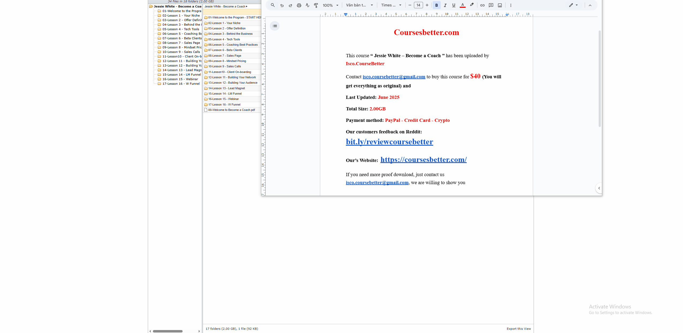Image resolution: width=683 pixels, height=333 pixels.
Task: Insert an image from the toolbar
Action: tap(500, 5)
